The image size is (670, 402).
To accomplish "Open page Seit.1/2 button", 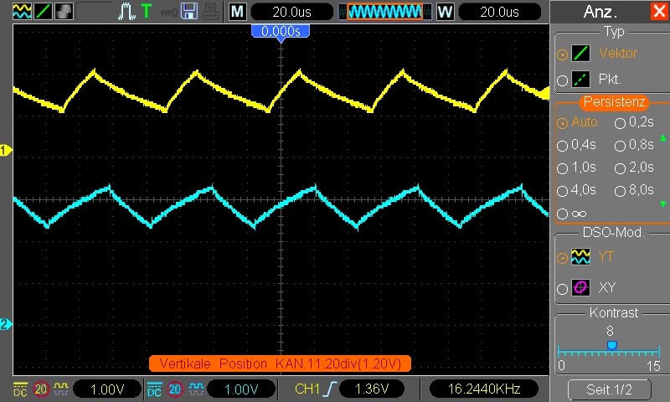I will click(x=610, y=389).
